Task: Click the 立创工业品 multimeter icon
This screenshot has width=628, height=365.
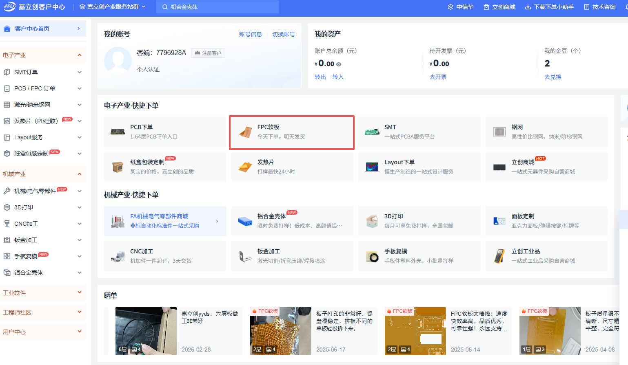Action: click(499, 256)
